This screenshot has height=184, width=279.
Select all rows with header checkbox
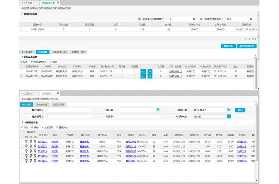(22, 135)
